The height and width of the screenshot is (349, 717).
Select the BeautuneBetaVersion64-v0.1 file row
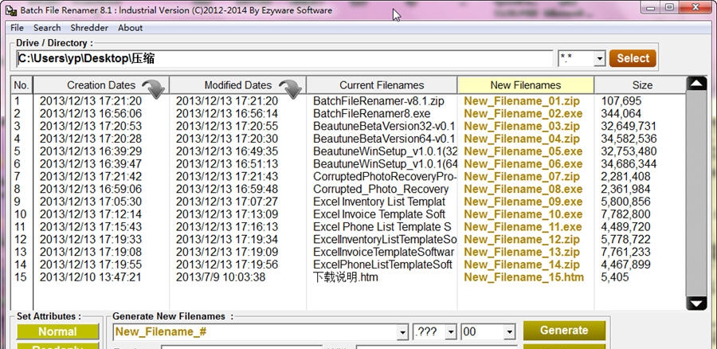(384, 139)
